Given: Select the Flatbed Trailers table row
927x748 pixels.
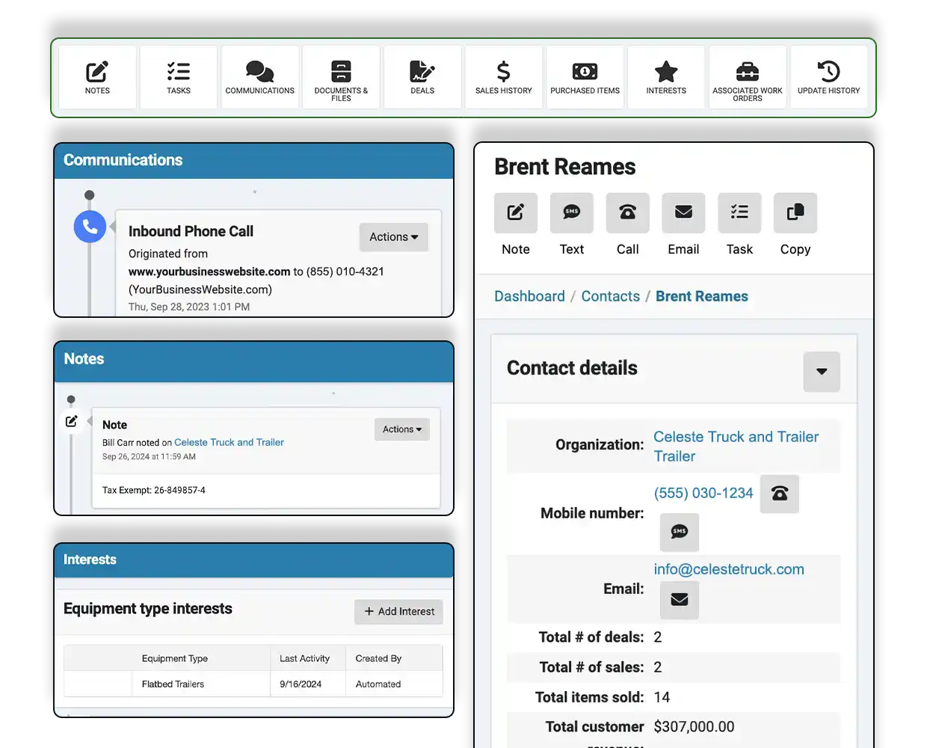Looking at the screenshot, I should pos(253,684).
